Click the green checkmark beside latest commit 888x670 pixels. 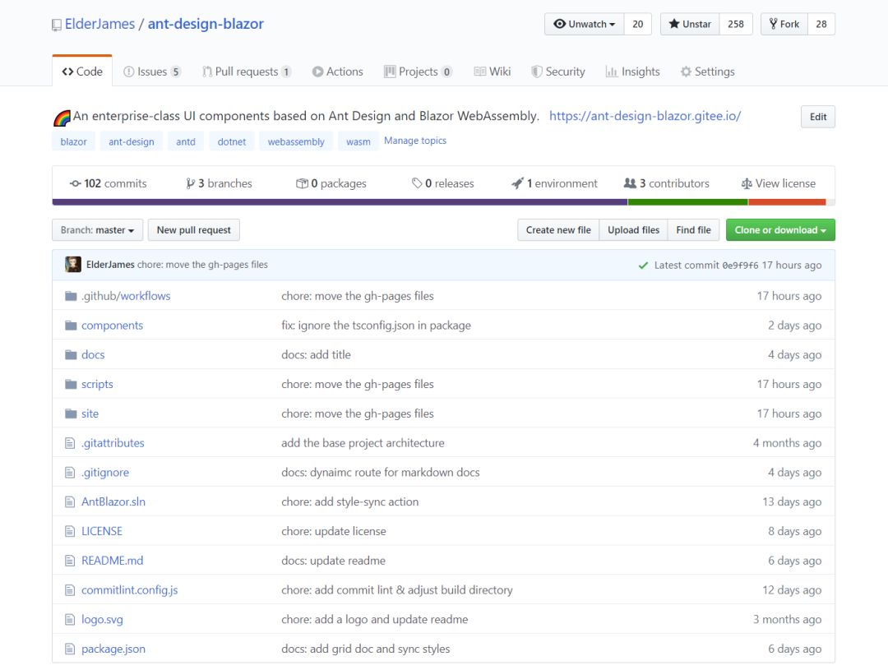click(643, 265)
